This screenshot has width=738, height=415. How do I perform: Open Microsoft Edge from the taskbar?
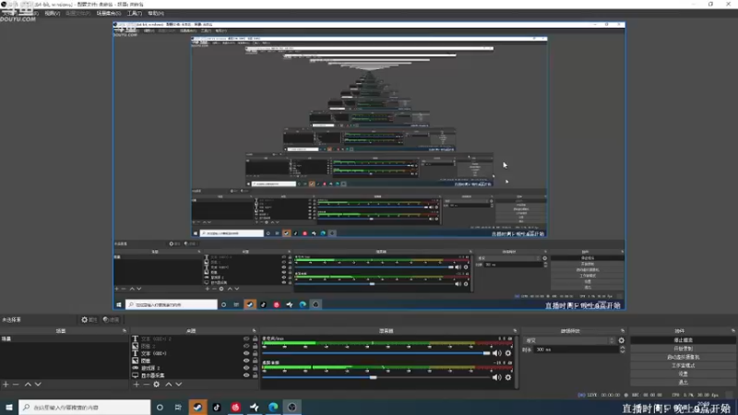coord(273,408)
